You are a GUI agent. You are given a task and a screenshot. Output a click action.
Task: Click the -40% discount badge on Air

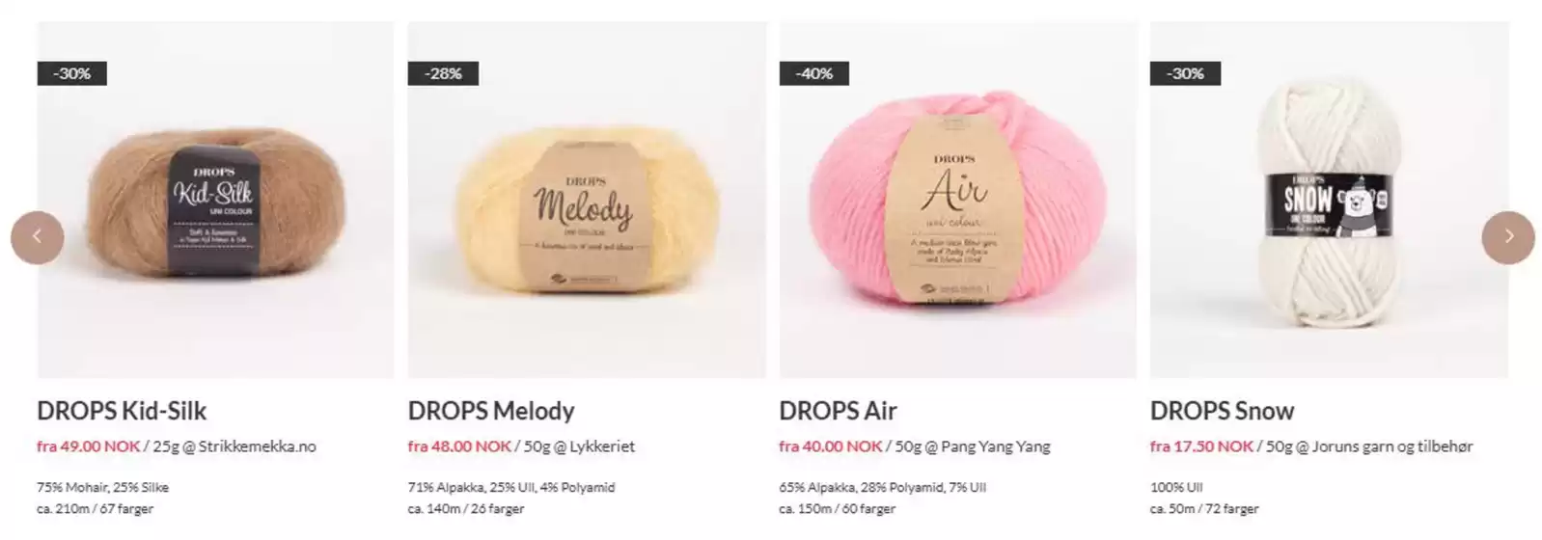point(813,73)
